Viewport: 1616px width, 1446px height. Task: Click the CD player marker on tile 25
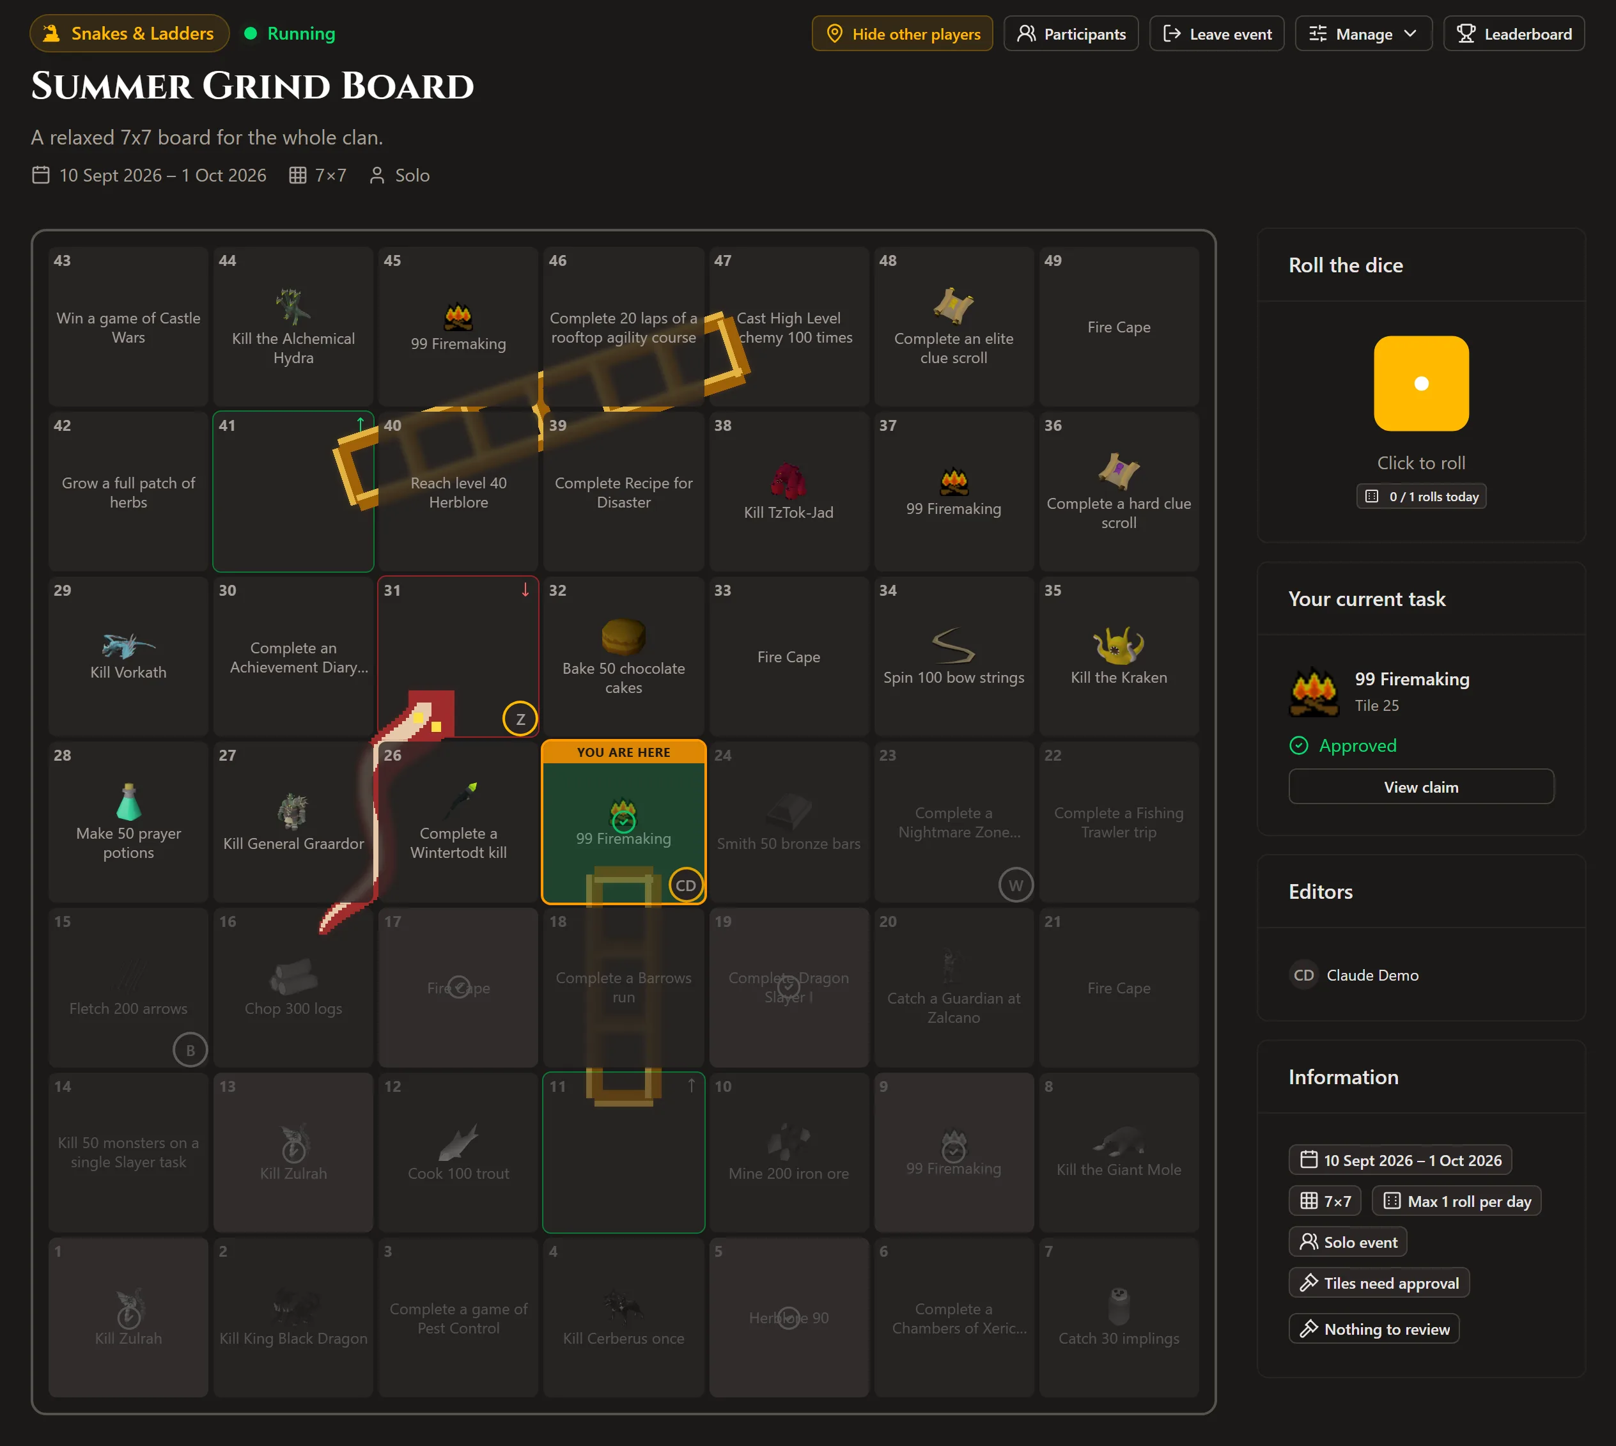point(686,884)
